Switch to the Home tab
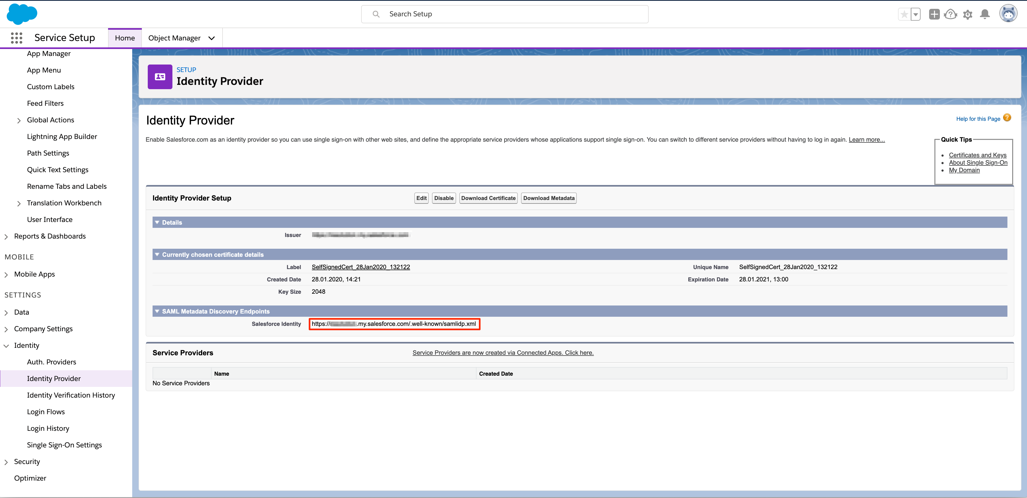The image size is (1027, 498). coord(125,38)
